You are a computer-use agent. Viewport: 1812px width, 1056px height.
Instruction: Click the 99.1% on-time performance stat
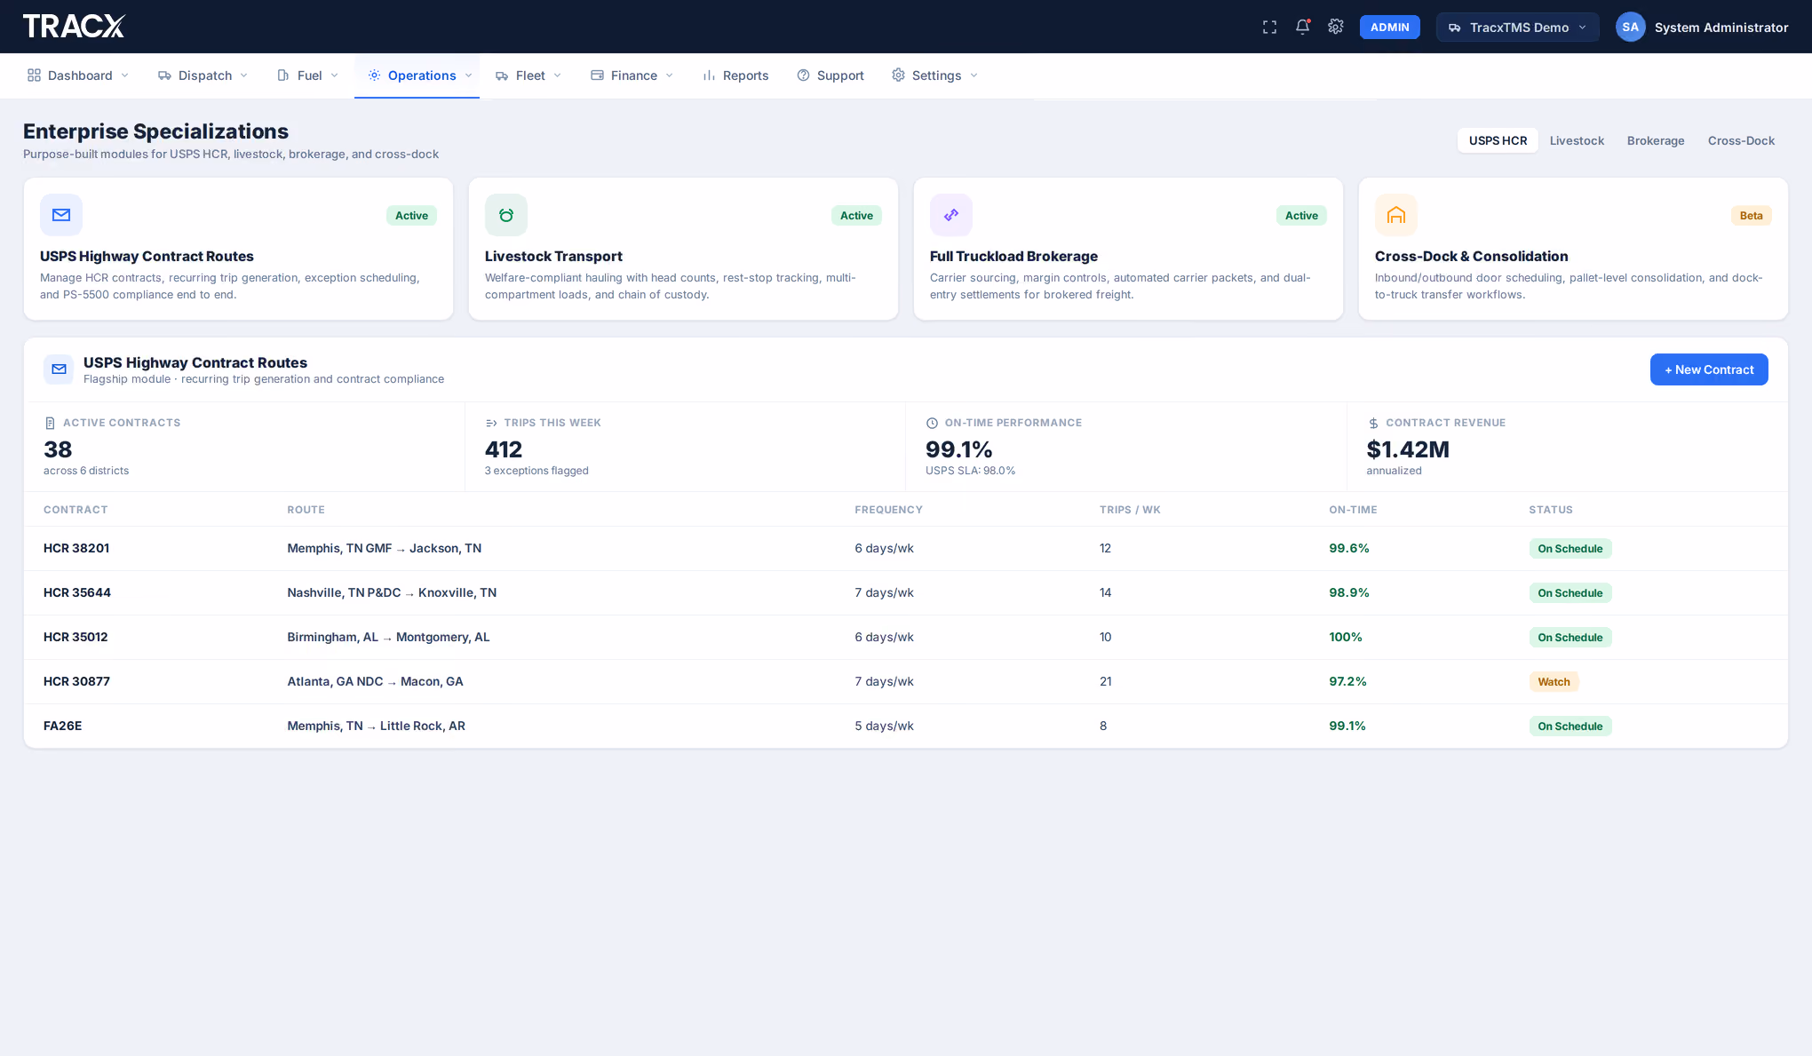point(958,449)
